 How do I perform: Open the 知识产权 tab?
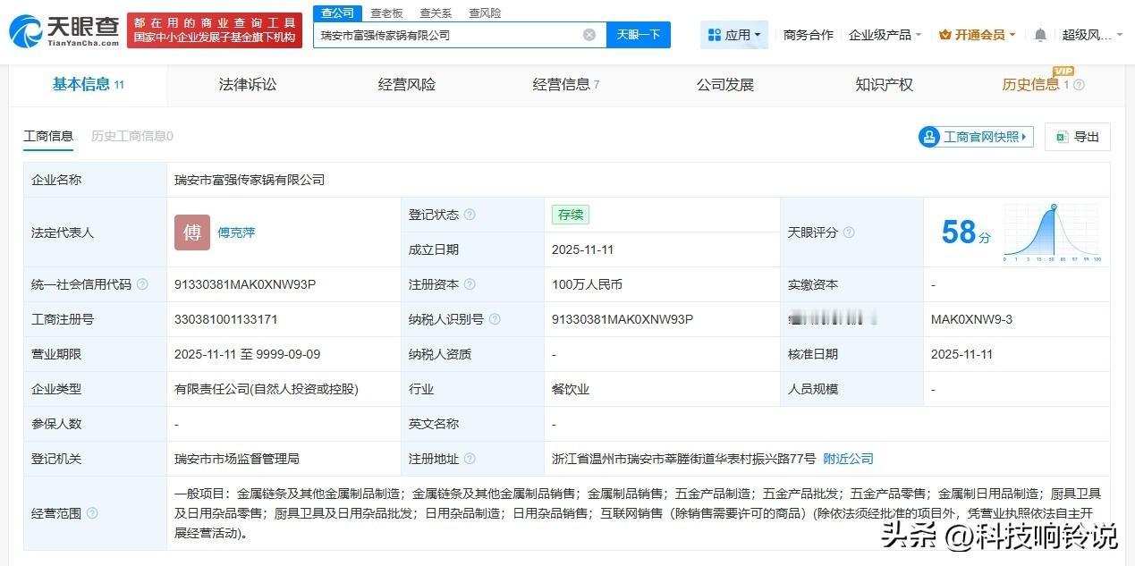click(884, 84)
